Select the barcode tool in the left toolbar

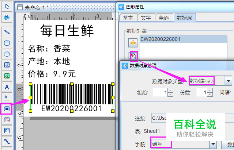tap(7, 108)
